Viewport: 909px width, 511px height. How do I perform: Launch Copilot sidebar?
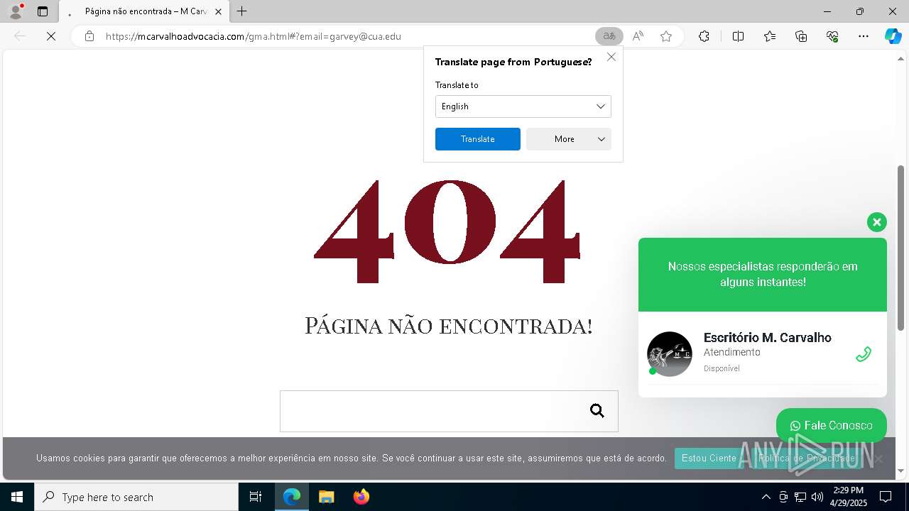coord(893,36)
